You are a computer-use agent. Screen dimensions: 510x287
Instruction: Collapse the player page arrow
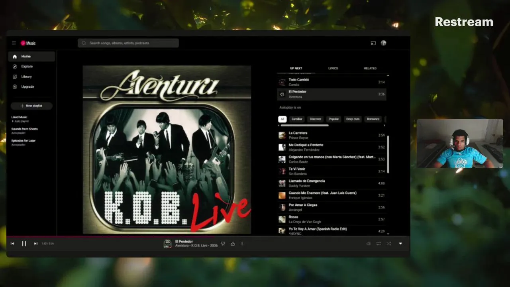click(x=400, y=244)
